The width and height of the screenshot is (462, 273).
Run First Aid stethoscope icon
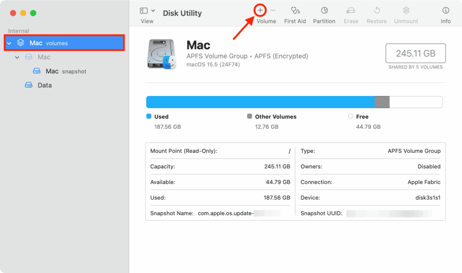point(295,11)
